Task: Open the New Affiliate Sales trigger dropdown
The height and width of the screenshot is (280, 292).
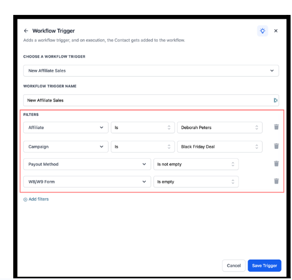Action: [151, 71]
